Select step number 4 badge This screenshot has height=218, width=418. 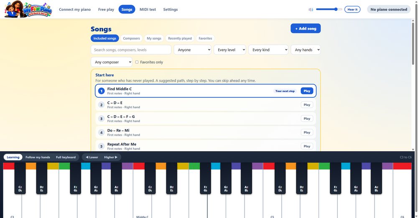pos(101,132)
